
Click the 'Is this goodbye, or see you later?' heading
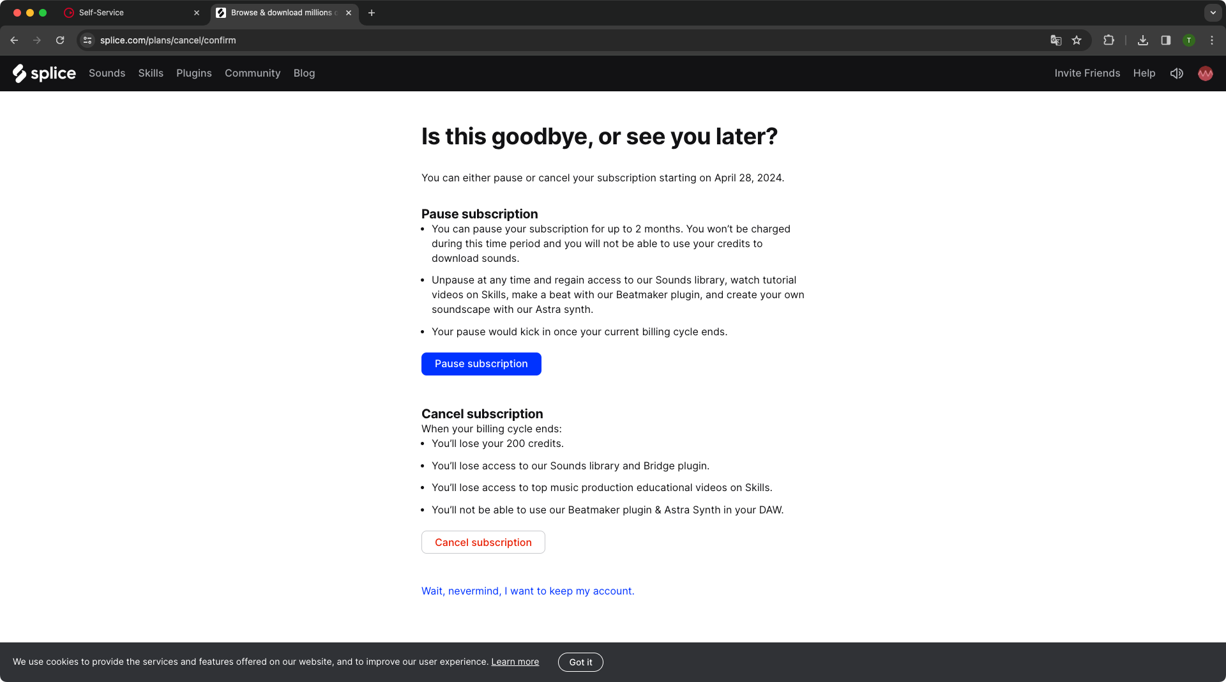(599, 137)
